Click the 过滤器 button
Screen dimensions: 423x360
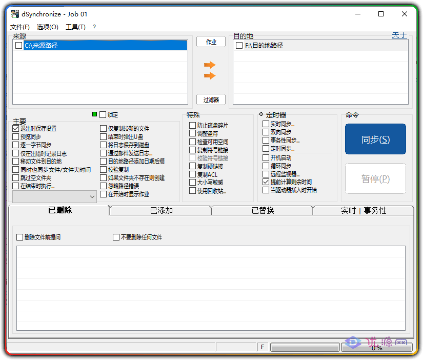(x=210, y=99)
